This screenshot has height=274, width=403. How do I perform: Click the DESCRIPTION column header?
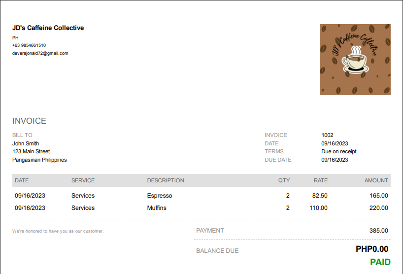point(166,180)
